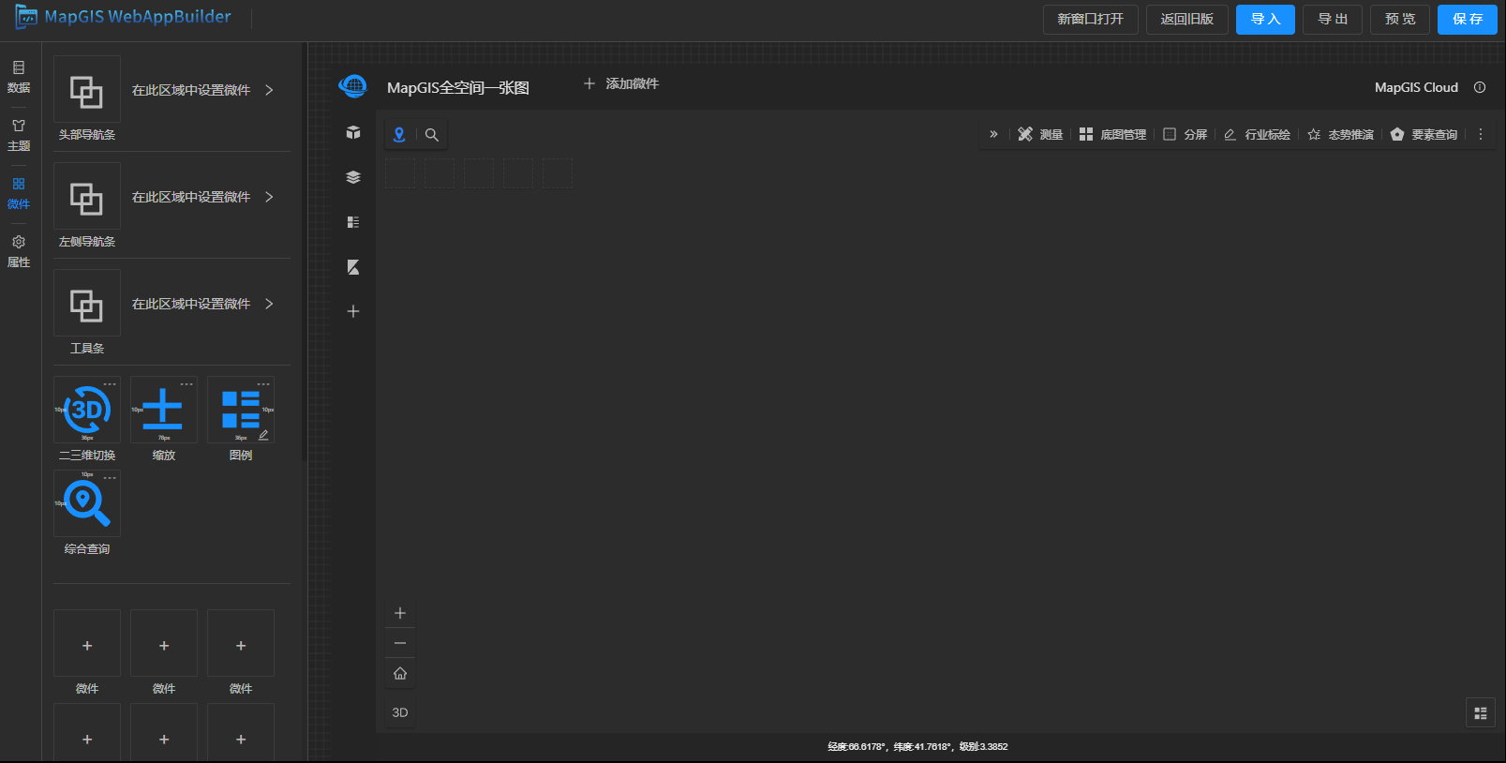1506x763 pixels.
Task: Collapse the toolbar with the double-chevron
Action: tap(993, 134)
